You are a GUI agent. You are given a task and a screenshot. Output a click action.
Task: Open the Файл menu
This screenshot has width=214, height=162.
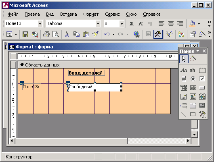coord(13,15)
